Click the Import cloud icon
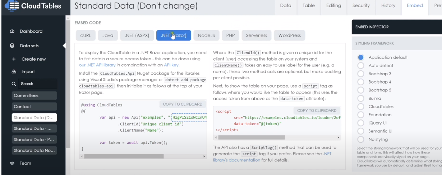The height and width of the screenshot is (175, 442). click(x=14, y=72)
